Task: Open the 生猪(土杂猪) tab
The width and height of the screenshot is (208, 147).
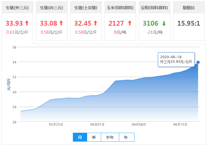Action: [86, 8]
